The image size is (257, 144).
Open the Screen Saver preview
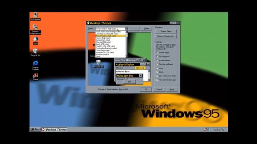point(166,31)
